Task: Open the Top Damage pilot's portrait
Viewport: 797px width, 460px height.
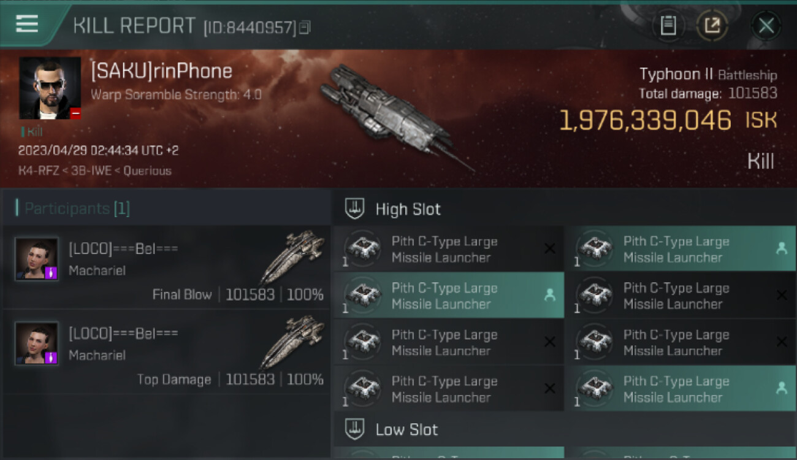Action: (37, 343)
